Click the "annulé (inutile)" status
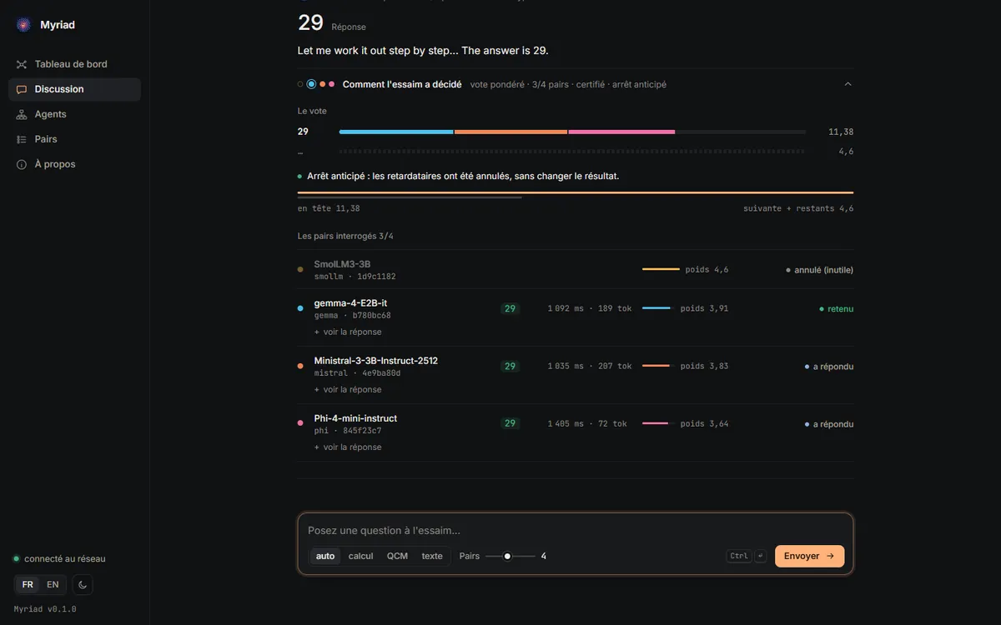 pos(820,270)
